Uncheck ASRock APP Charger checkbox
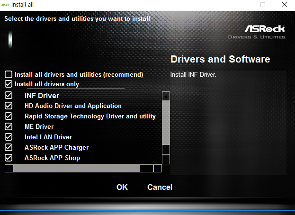The height and width of the screenshot is (215, 295). [9, 147]
